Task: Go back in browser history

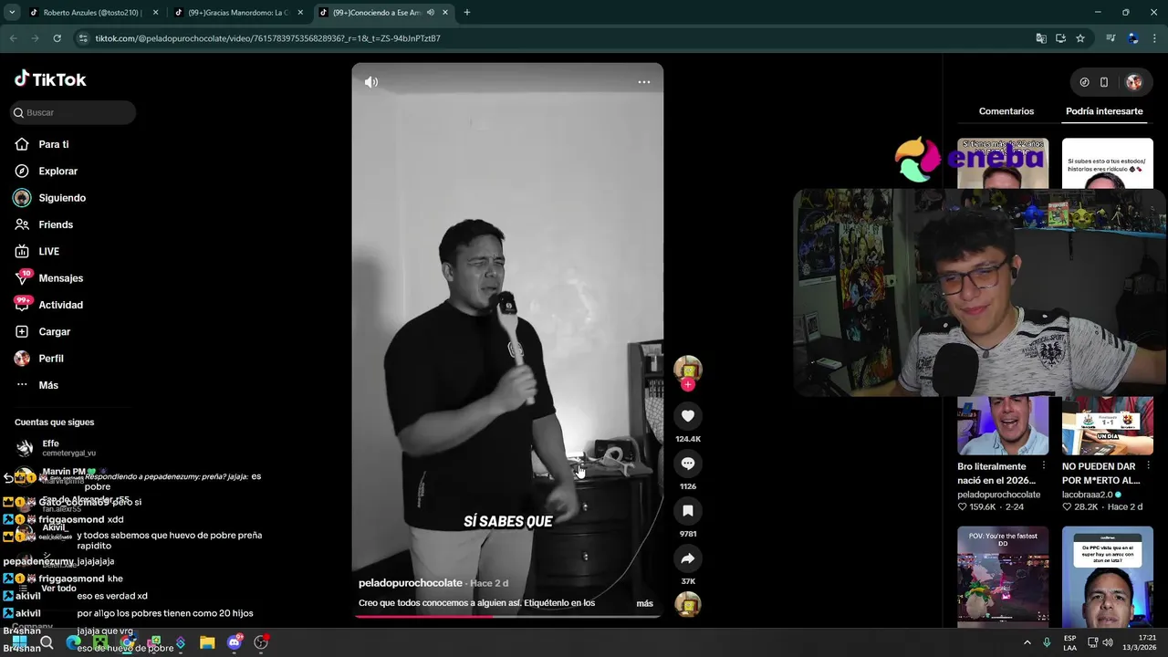Action: pyautogui.click(x=13, y=38)
